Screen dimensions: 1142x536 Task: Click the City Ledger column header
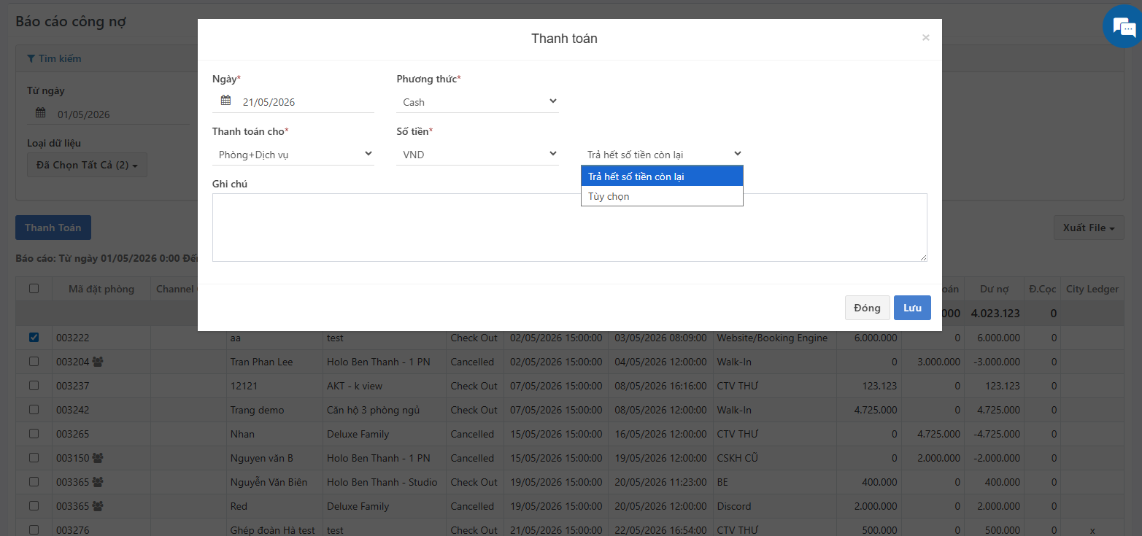pyautogui.click(x=1092, y=289)
